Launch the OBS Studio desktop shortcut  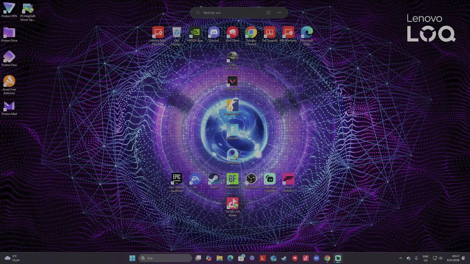[251, 181]
